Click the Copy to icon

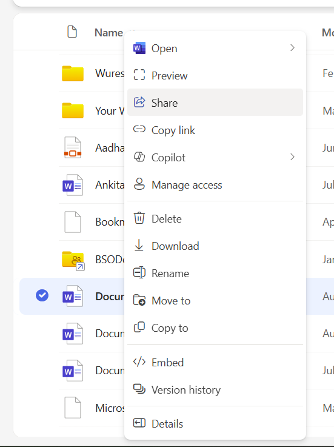click(x=139, y=328)
